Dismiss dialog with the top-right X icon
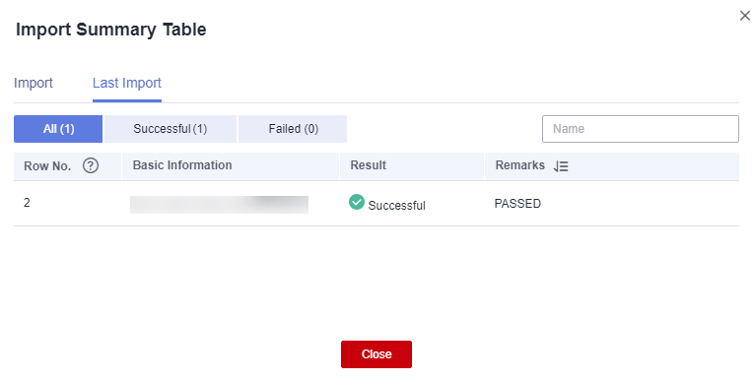 point(744,16)
